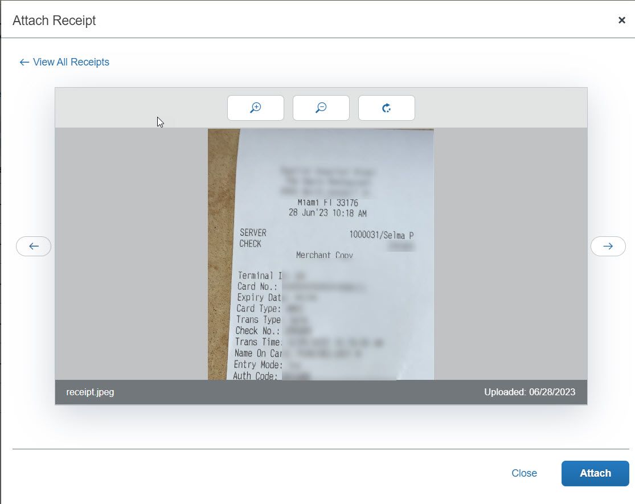
Task: Select the receipt image preview
Action: [321, 253]
